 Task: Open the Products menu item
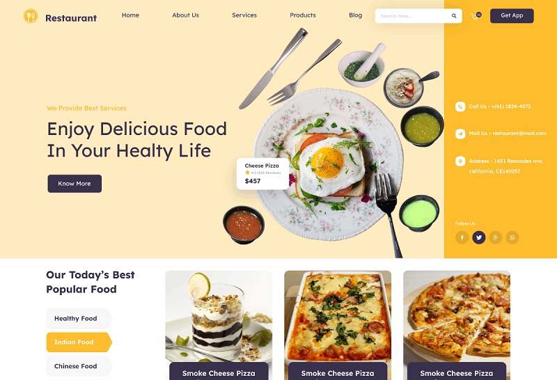click(x=303, y=15)
